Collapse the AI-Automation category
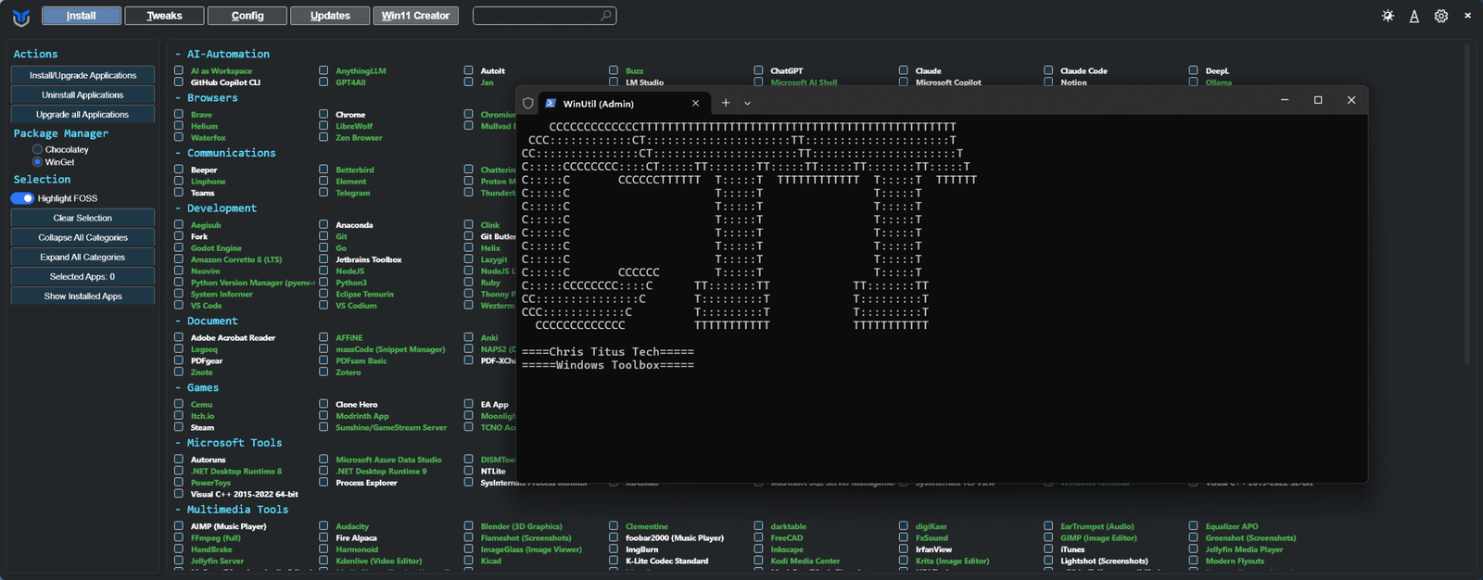This screenshot has height=580, width=1483. [222, 54]
